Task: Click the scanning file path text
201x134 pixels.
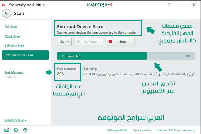Action: coord(139,74)
